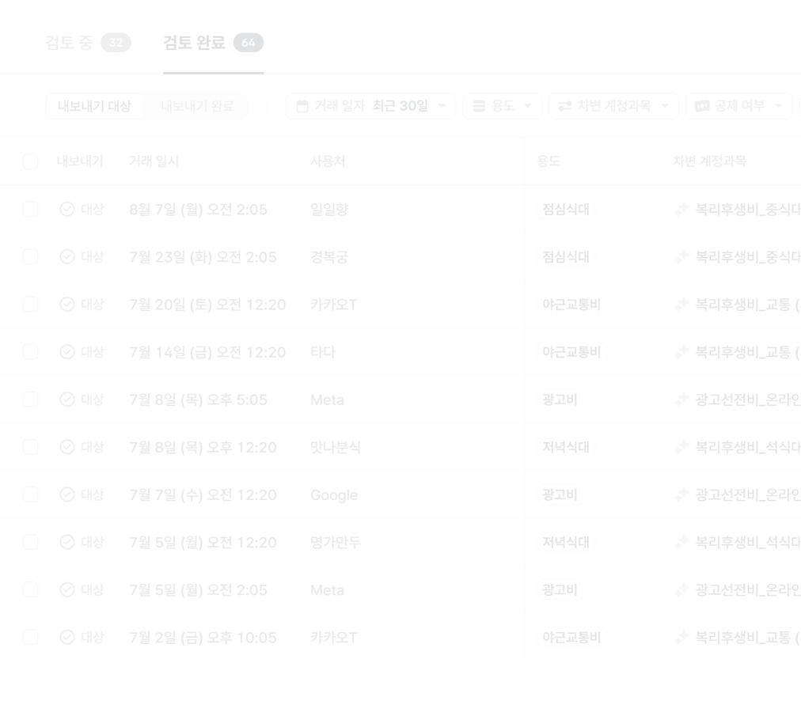Click the swap icon in 차변 계정과목 filter

point(564,106)
